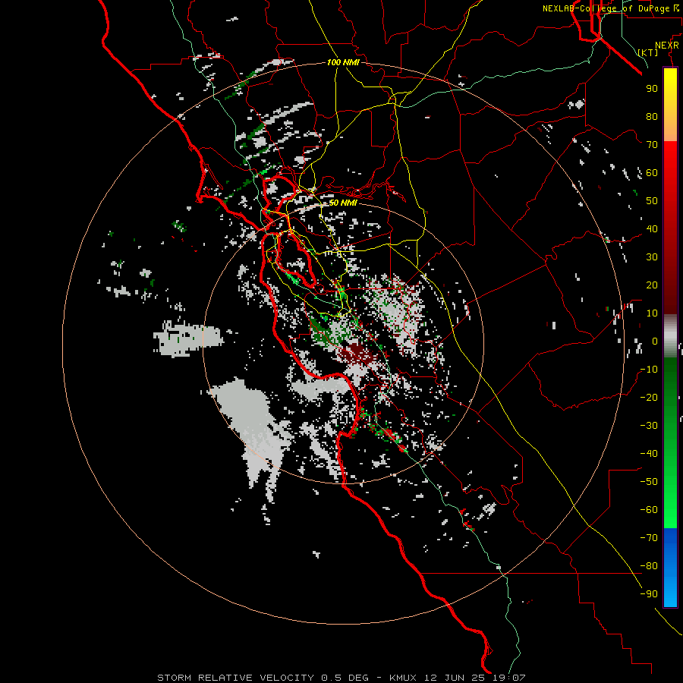Click the gray zero-velocity color bar segment
The height and width of the screenshot is (683, 683).
coord(670,336)
